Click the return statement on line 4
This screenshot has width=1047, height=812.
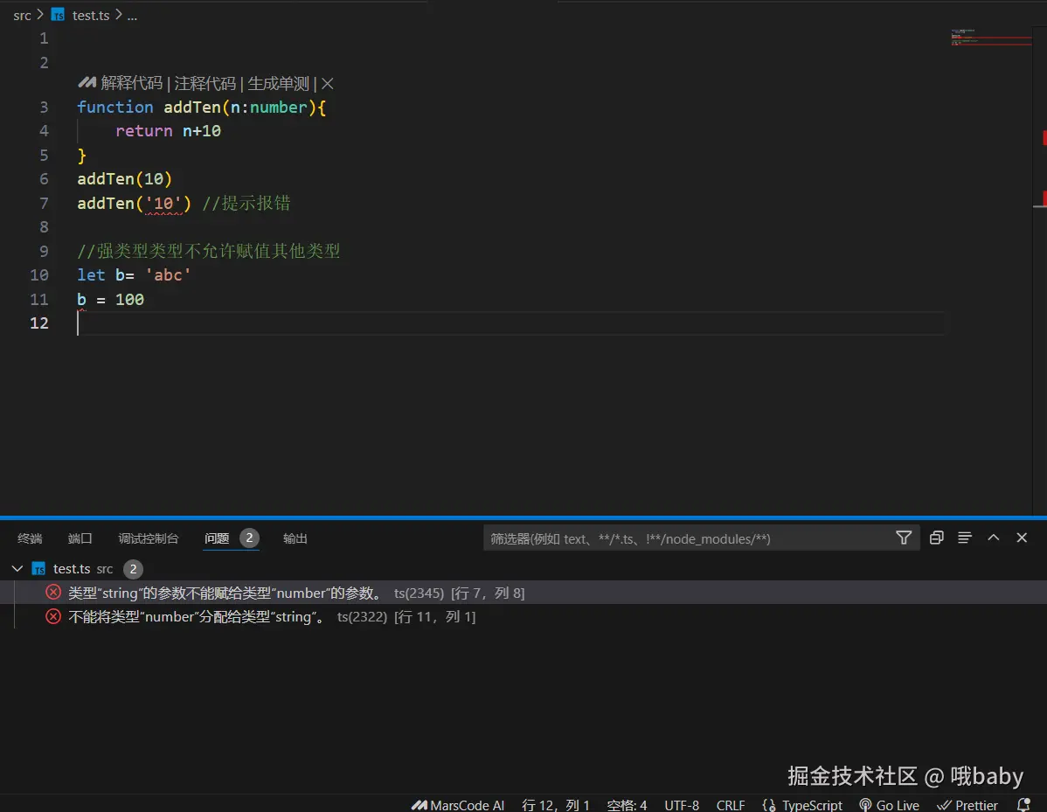click(169, 131)
